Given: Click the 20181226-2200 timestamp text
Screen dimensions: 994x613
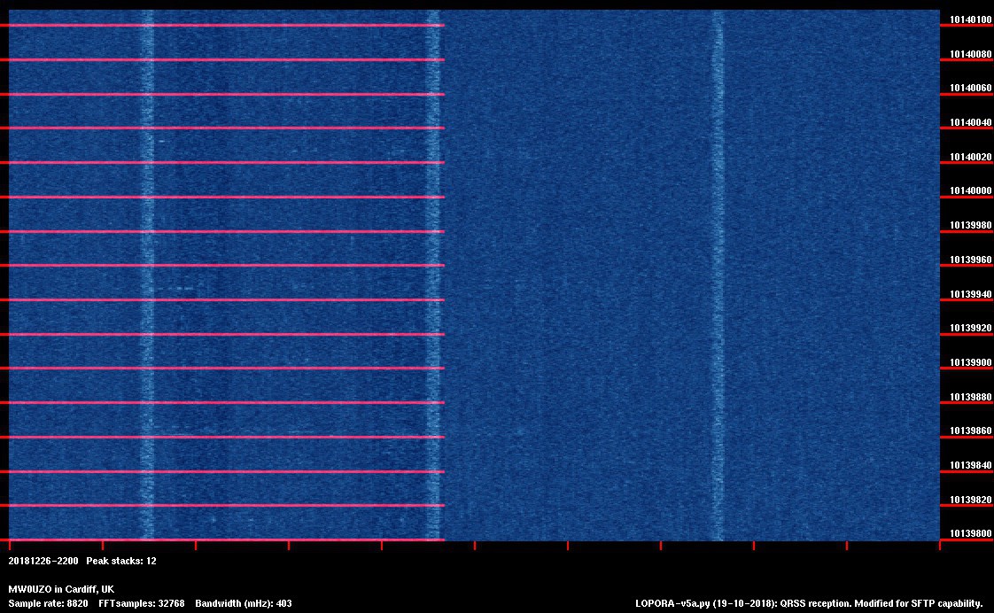Looking at the screenshot, I should pyautogui.click(x=43, y=561).
